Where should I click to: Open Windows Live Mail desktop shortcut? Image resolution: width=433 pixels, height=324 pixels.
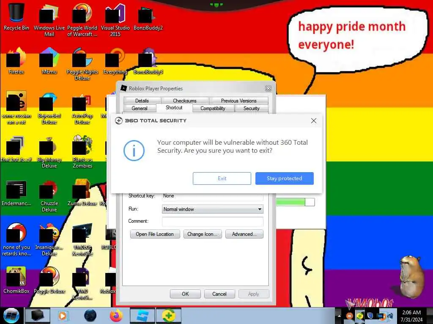pyautogui.click(x=49, y=20)
